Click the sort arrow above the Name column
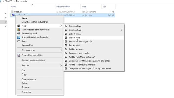 [33, 5]
